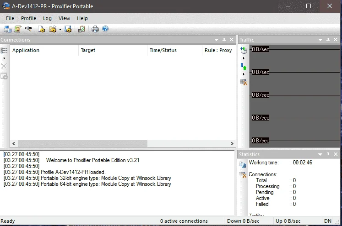Click the Ready status bar text
This screenshot has height=226, width=342.
(8, 221)
